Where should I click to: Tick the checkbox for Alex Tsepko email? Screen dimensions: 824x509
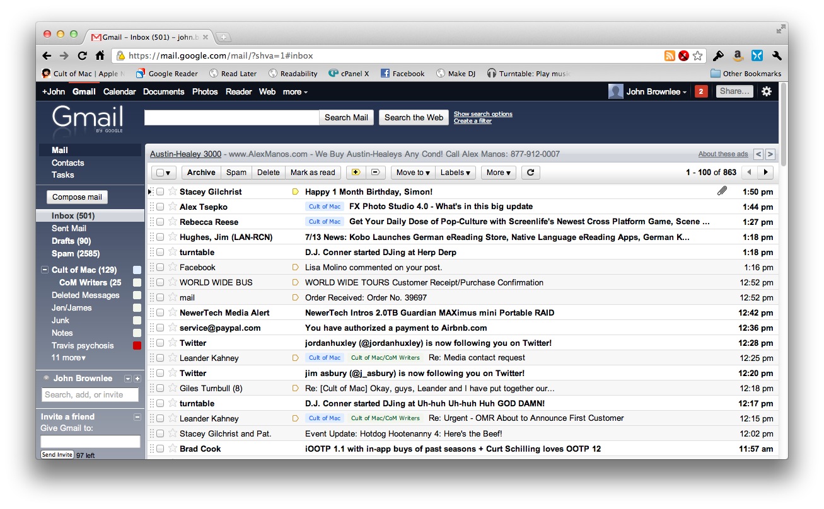pyautogui.click(x=160, y=207)
